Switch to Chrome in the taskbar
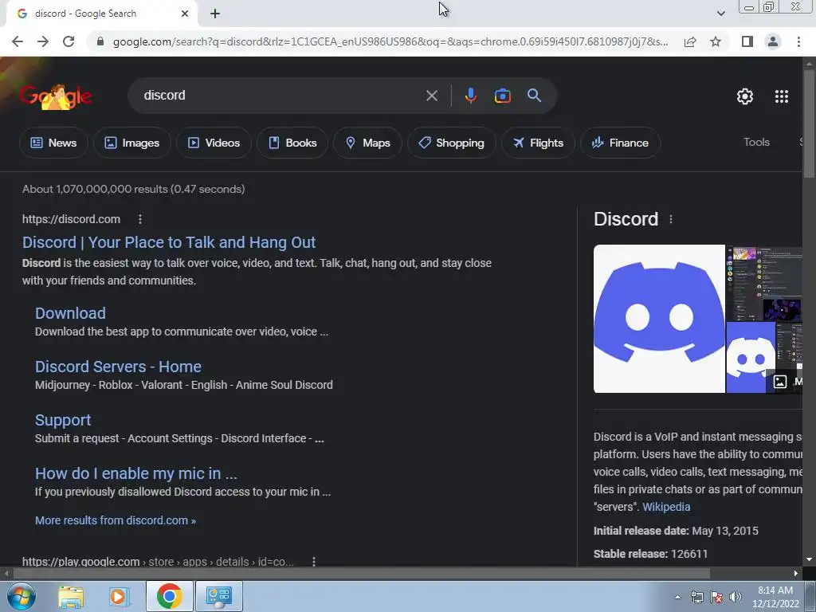The image size is (816, 612). click(x=169, y=596)
